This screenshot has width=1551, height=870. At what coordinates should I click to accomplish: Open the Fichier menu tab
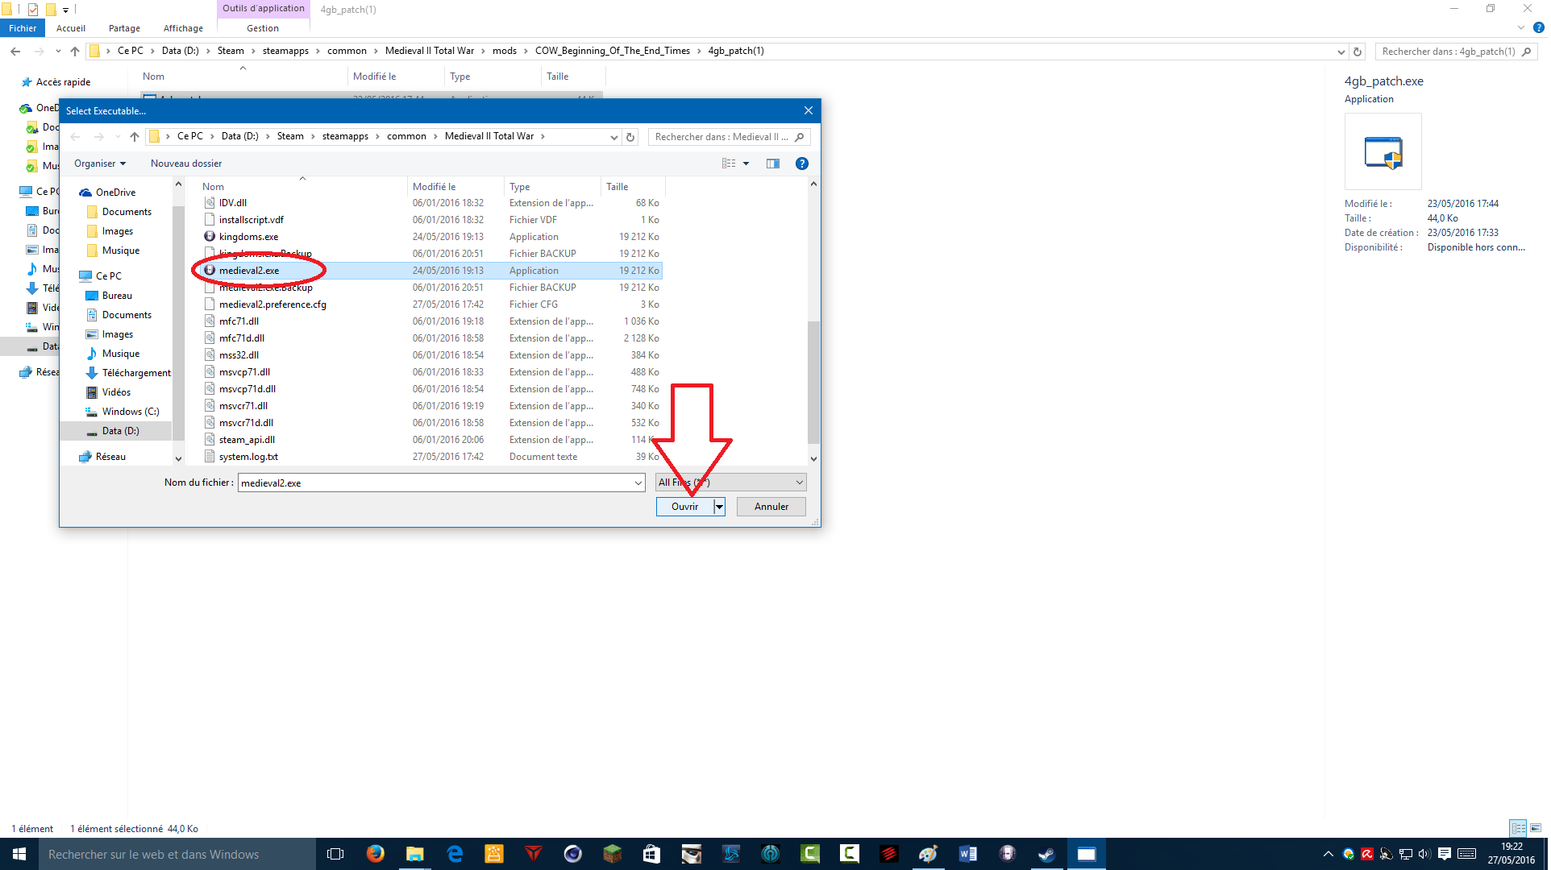click(23, 28)
